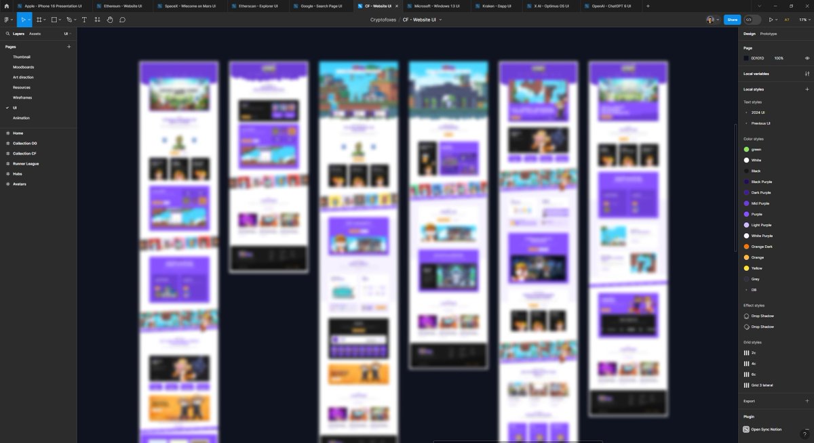Click the 2c grid style icon

click(x=746, y=352)
